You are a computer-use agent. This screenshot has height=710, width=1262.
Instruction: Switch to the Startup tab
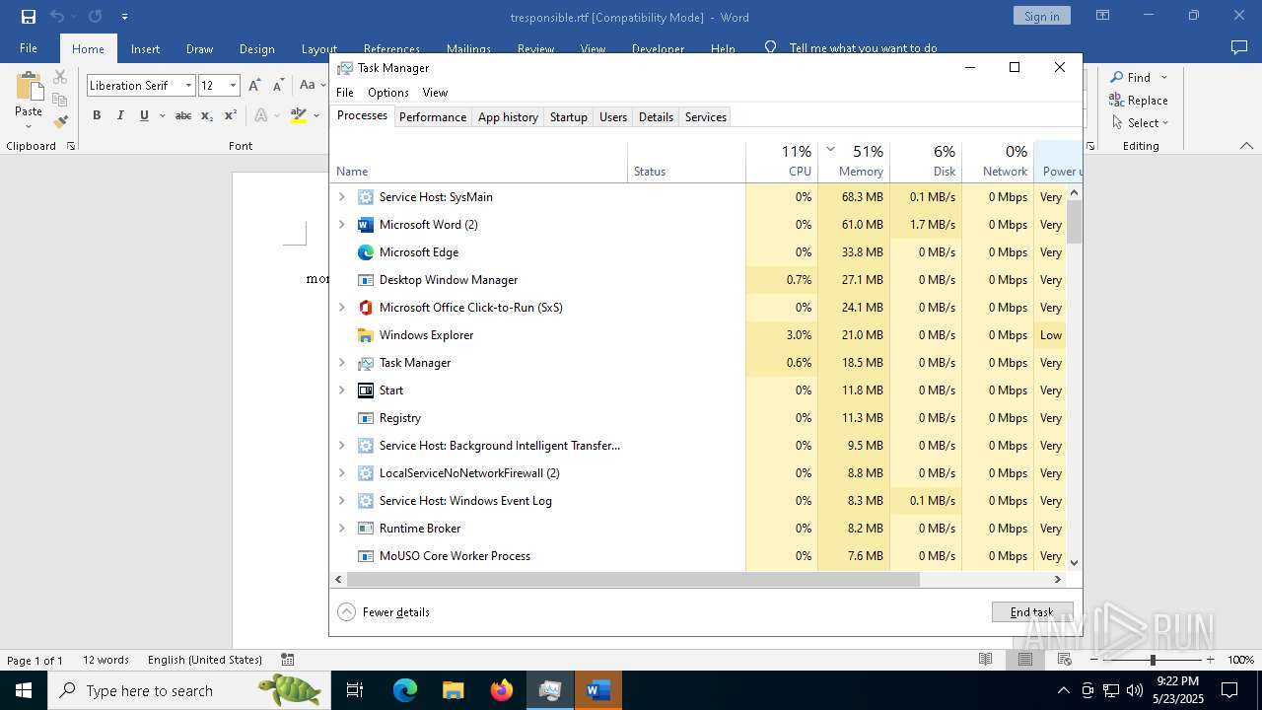tap(569, 116)
